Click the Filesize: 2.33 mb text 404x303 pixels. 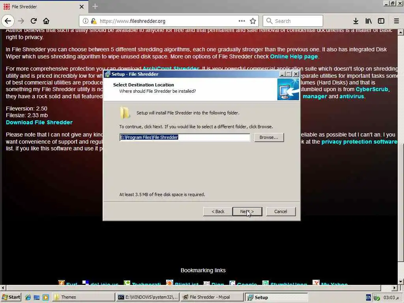(x=27, y=115)
